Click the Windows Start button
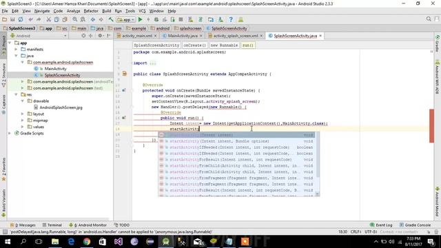Viewport: 441px width, 248px height. pos(8,242)
